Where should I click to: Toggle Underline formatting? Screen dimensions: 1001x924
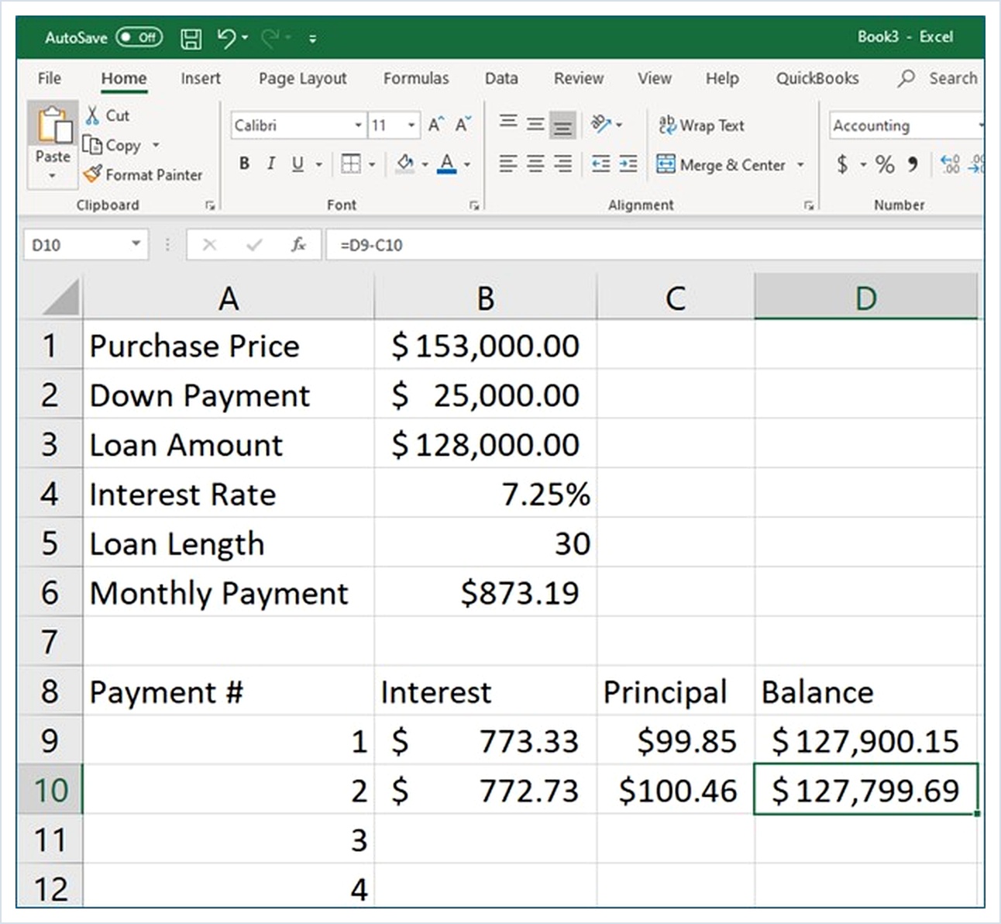pyautogui.click(x=298, y=164)
